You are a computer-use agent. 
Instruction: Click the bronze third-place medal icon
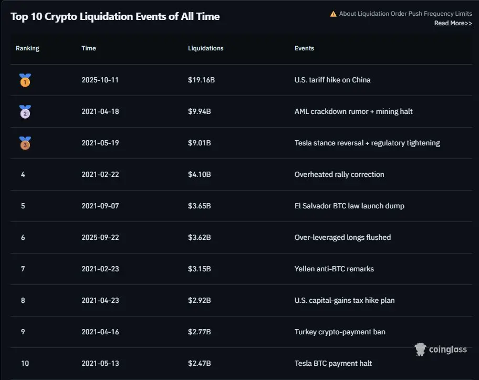(25, 143)
